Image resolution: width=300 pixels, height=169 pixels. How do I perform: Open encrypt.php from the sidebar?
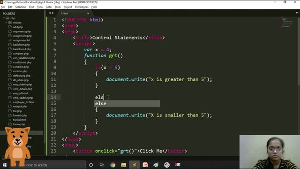point(20,107)
